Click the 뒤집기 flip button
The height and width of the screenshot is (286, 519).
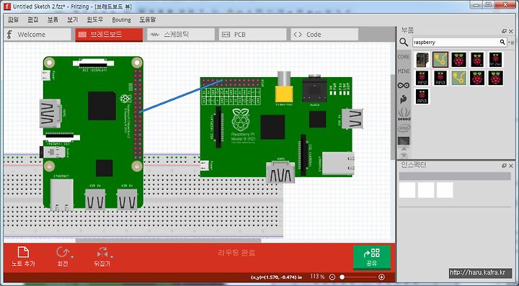click(102, 256)
